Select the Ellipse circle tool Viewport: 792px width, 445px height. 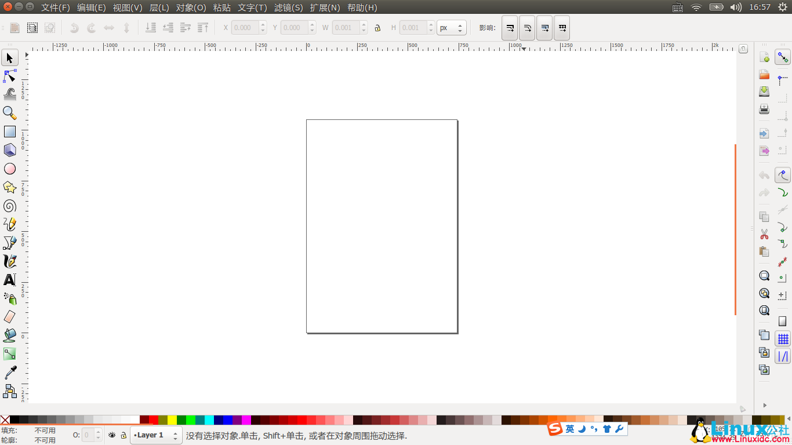[x=10, y=169]
